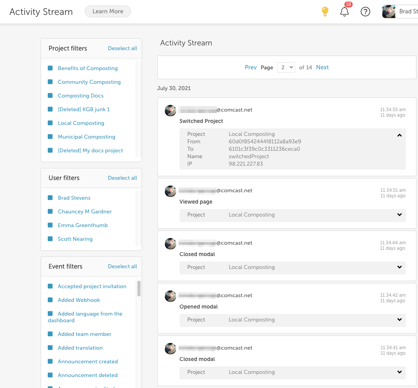The width and height of the screenshot is (418, 388).
Task: Toggle Announcement created event checkbox
Action: (50, 361)
